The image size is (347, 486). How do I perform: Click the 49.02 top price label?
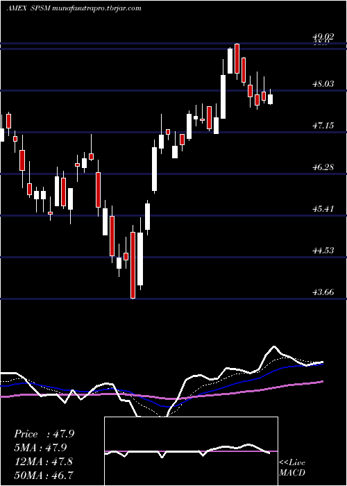(323, 37)
